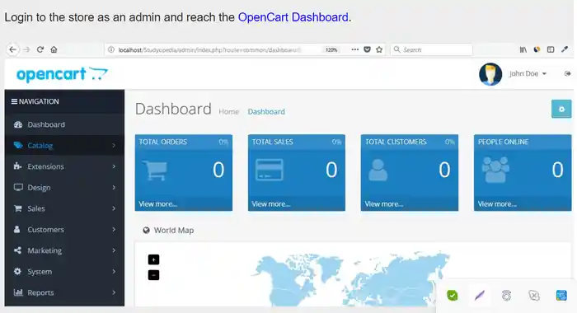
Task: Expand the Sales menu chevron
Action: coord(114,208)
